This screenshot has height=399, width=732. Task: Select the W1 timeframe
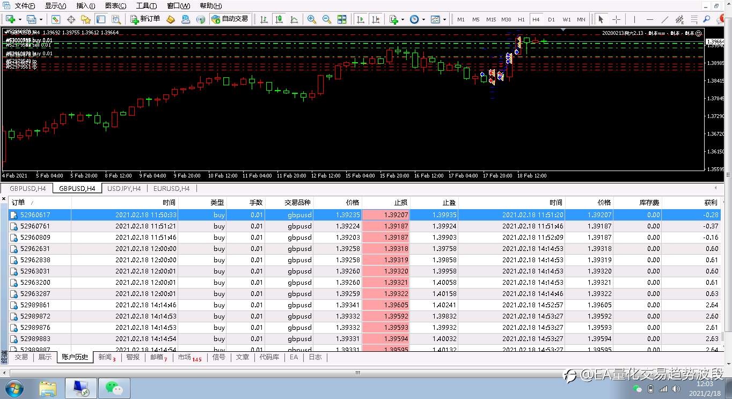tap(567, 19)
